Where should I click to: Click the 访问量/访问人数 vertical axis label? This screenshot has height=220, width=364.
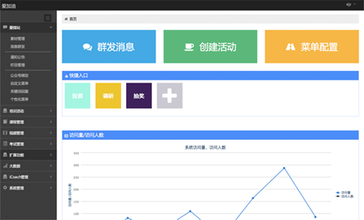(x=70, y=195)
